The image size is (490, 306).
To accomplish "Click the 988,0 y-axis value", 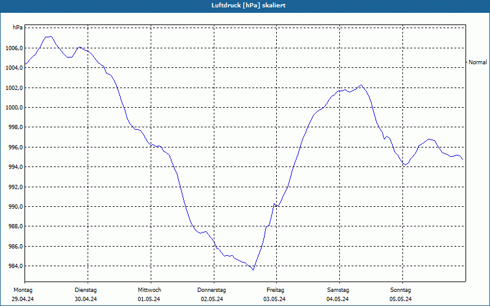I will point(15,226).
